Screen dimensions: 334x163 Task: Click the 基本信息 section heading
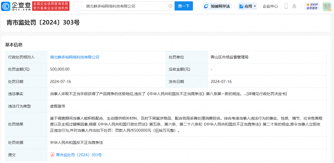click(x=14, y=45)
